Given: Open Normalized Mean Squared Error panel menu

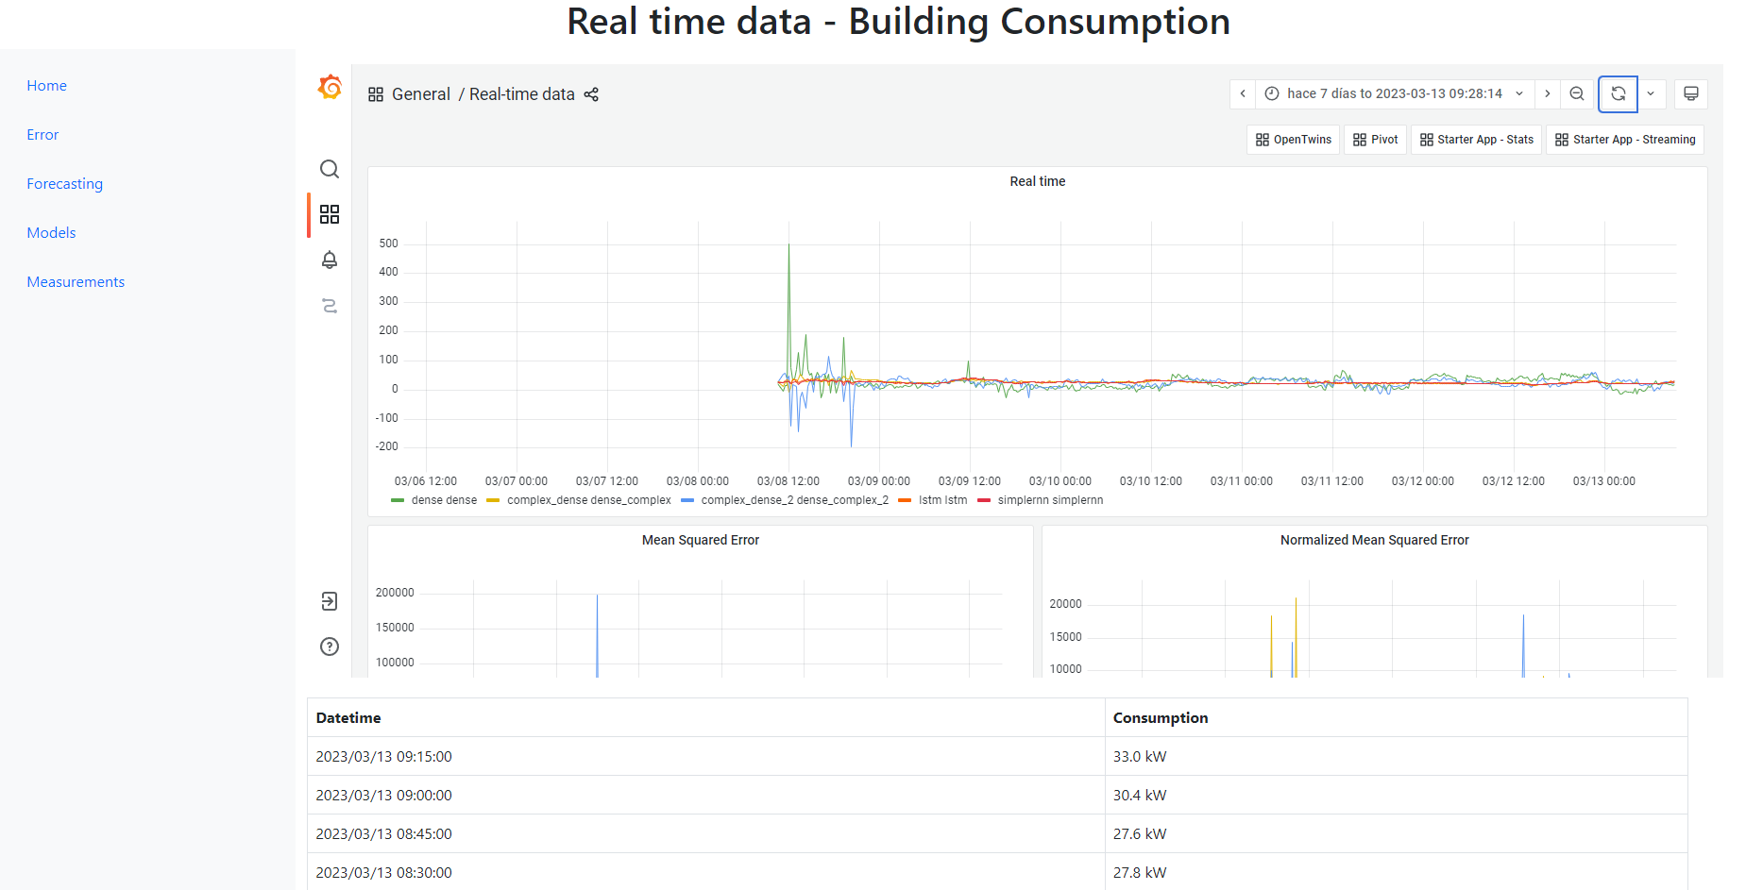Looking at the screenshot, I should pos(1375,540).
